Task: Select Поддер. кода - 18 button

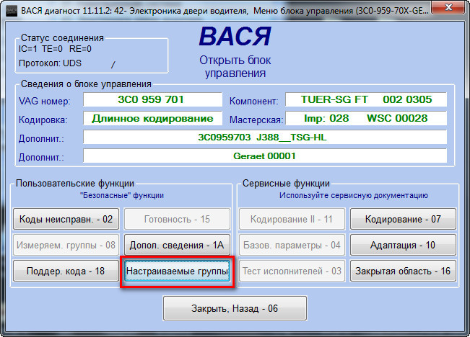Action: coord(66,271)
